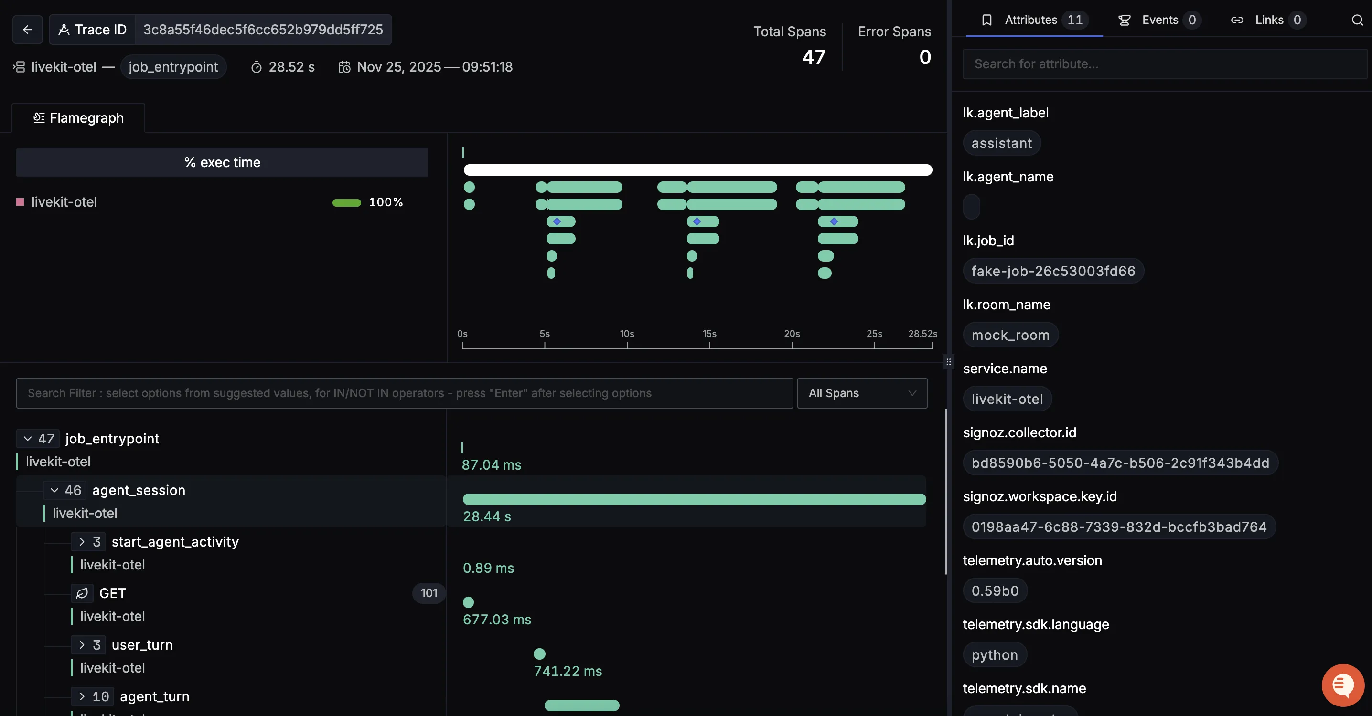The width and height of the screenshot is (1372, 716).
Task: Expand the agent_turn span with 10 children
Action: [x=82, y=696]
